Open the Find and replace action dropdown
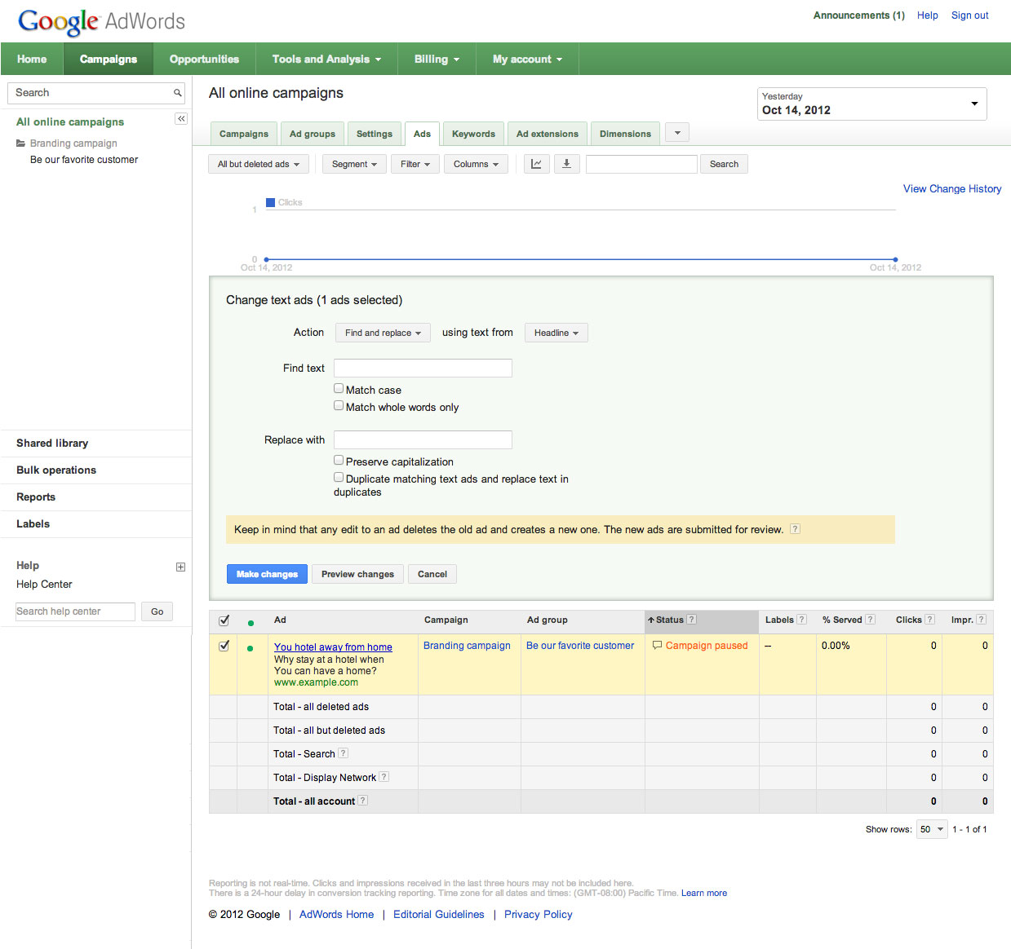The width and height of the screenshot is (1011, 949). click(x=383, y=333)
